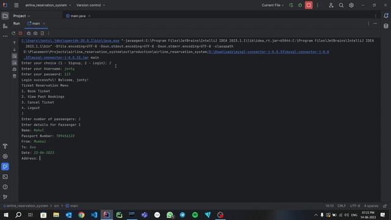Open more actions in Run toolbar

tap(48, 33)
